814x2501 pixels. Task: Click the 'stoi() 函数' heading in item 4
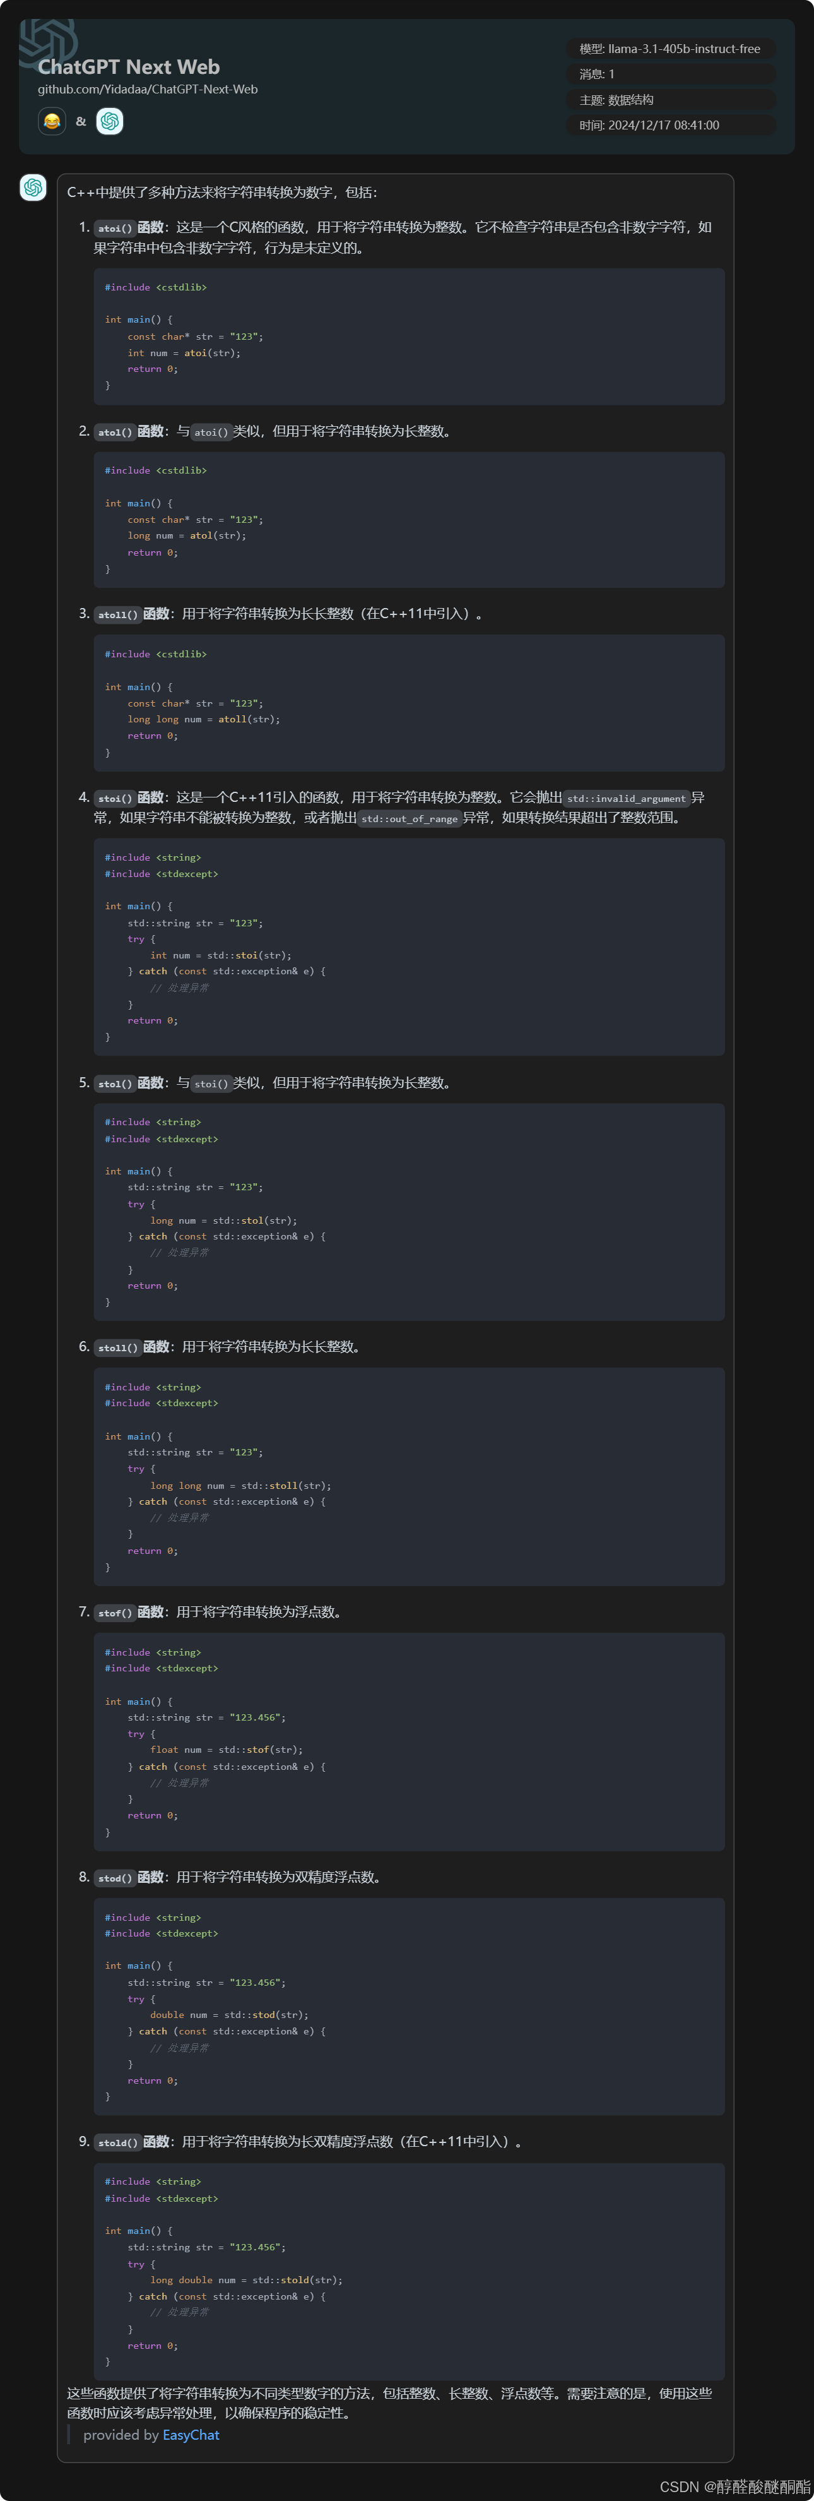click(x=129, y=797)
